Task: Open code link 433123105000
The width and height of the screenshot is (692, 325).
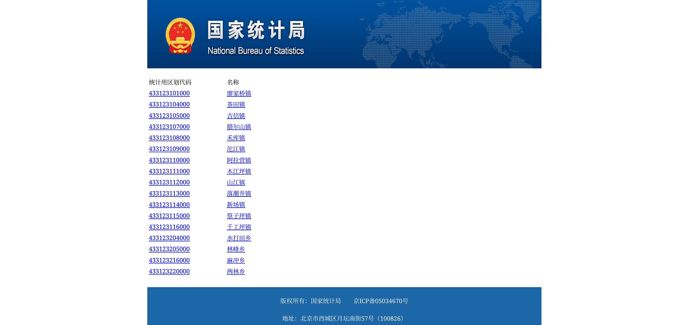Action: coord(169,116)
